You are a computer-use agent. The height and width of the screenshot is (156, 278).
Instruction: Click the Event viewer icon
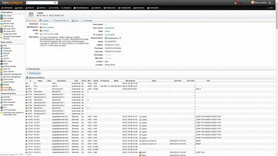1,80
